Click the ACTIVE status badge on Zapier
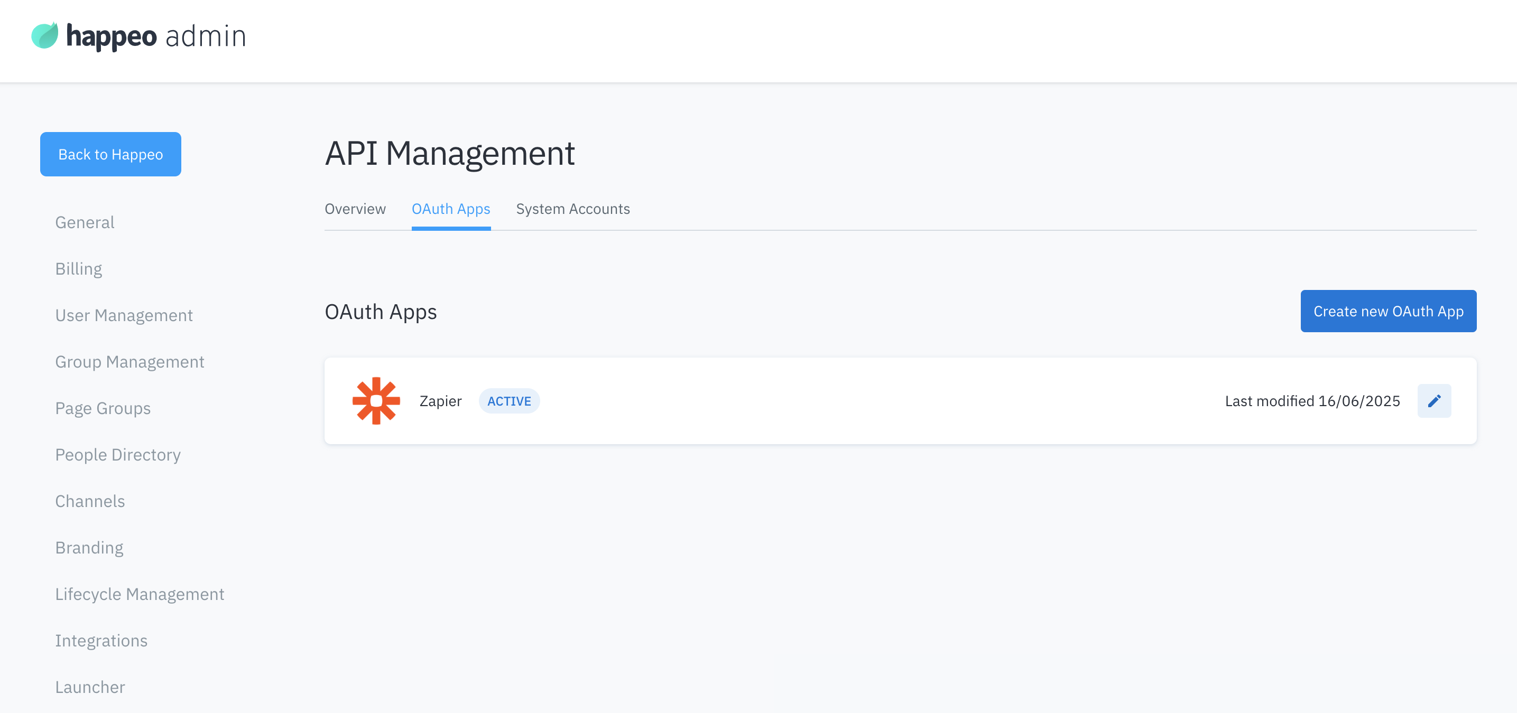This screenshot has height=713, width=1517. pos(509,401)
